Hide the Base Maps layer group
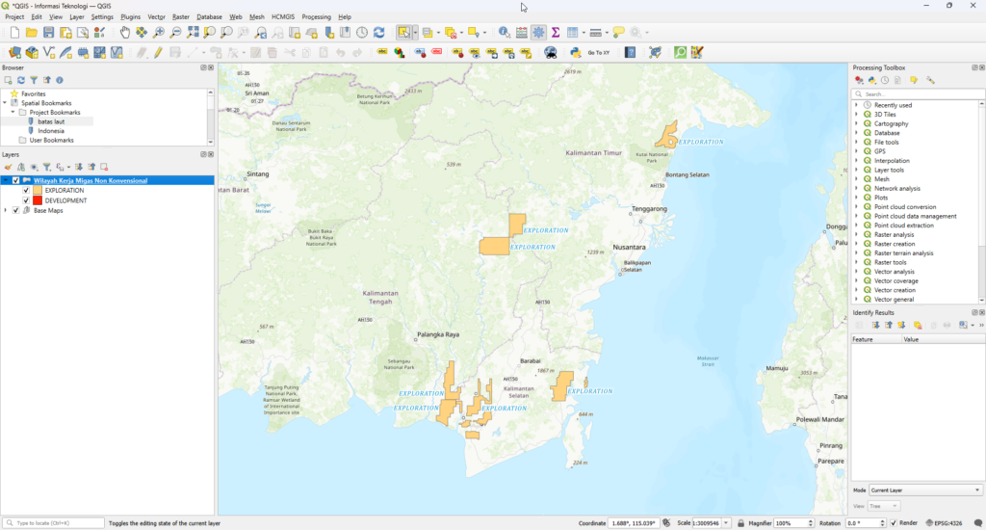 (x=15, y=210)
